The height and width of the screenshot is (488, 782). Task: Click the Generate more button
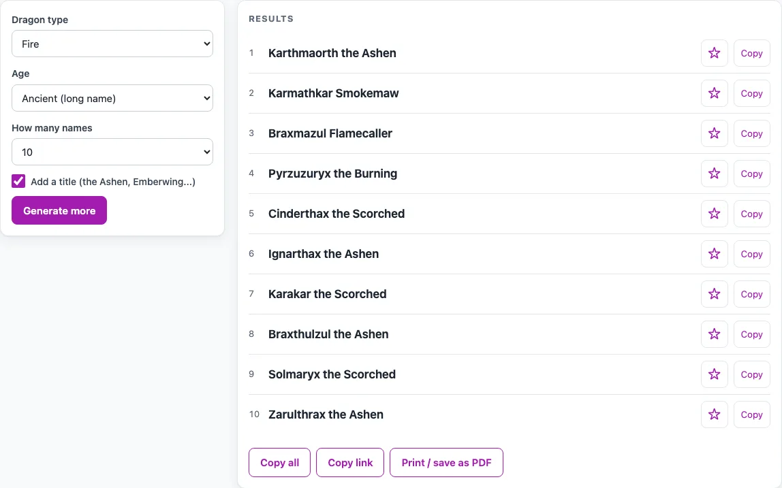click(59, 210)
